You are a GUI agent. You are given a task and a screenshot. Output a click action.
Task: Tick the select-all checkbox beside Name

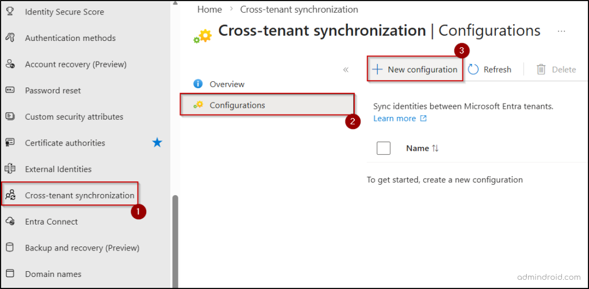coord(384,148)
